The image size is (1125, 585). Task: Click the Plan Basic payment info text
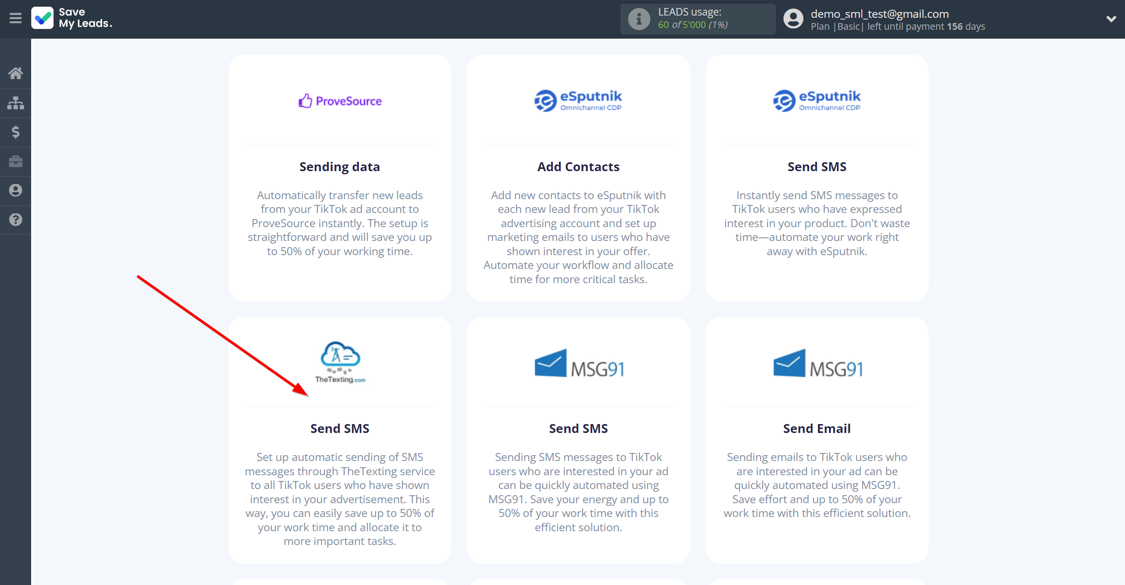(x=898, y=27)
